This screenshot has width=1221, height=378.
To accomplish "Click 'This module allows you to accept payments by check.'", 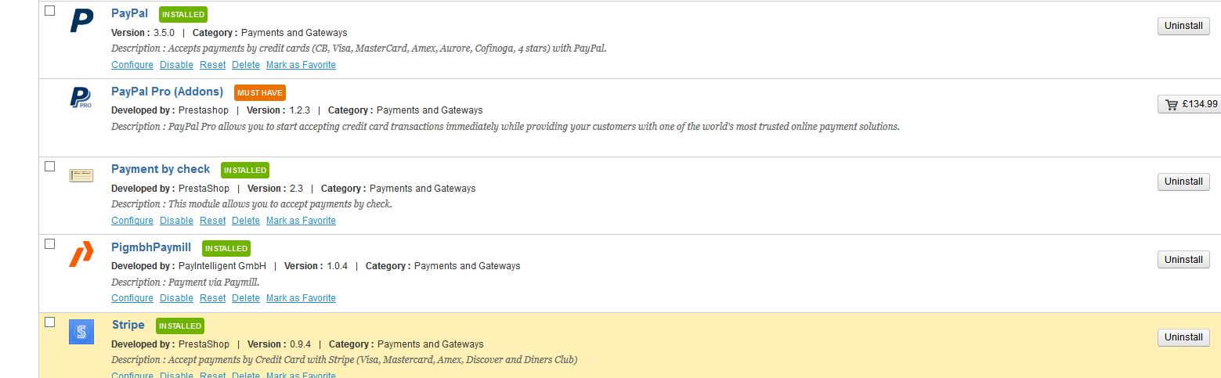I will 280,204.
